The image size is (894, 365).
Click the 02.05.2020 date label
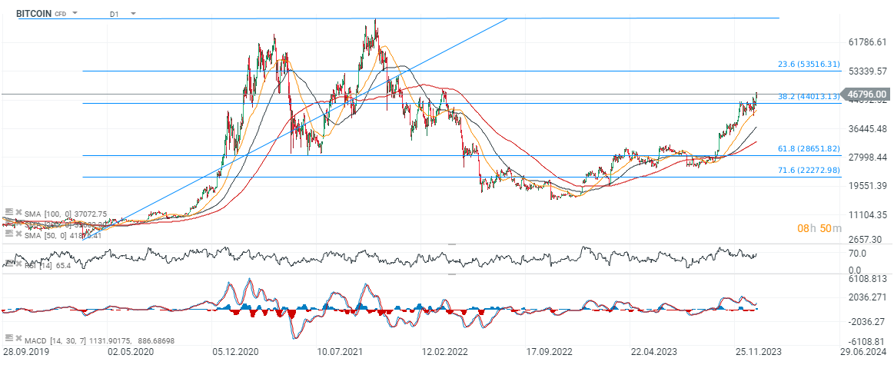coord(130,350)
